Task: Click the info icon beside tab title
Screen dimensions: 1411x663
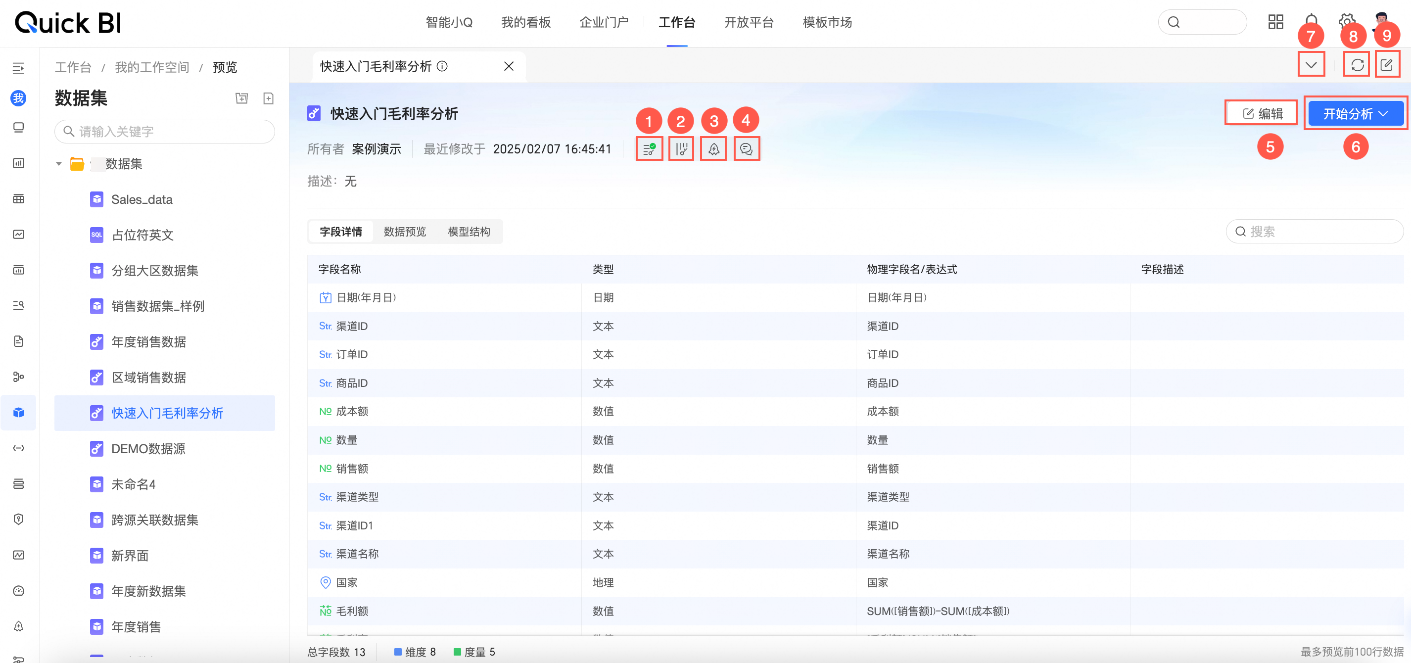Action: click(x=443, y=66)
